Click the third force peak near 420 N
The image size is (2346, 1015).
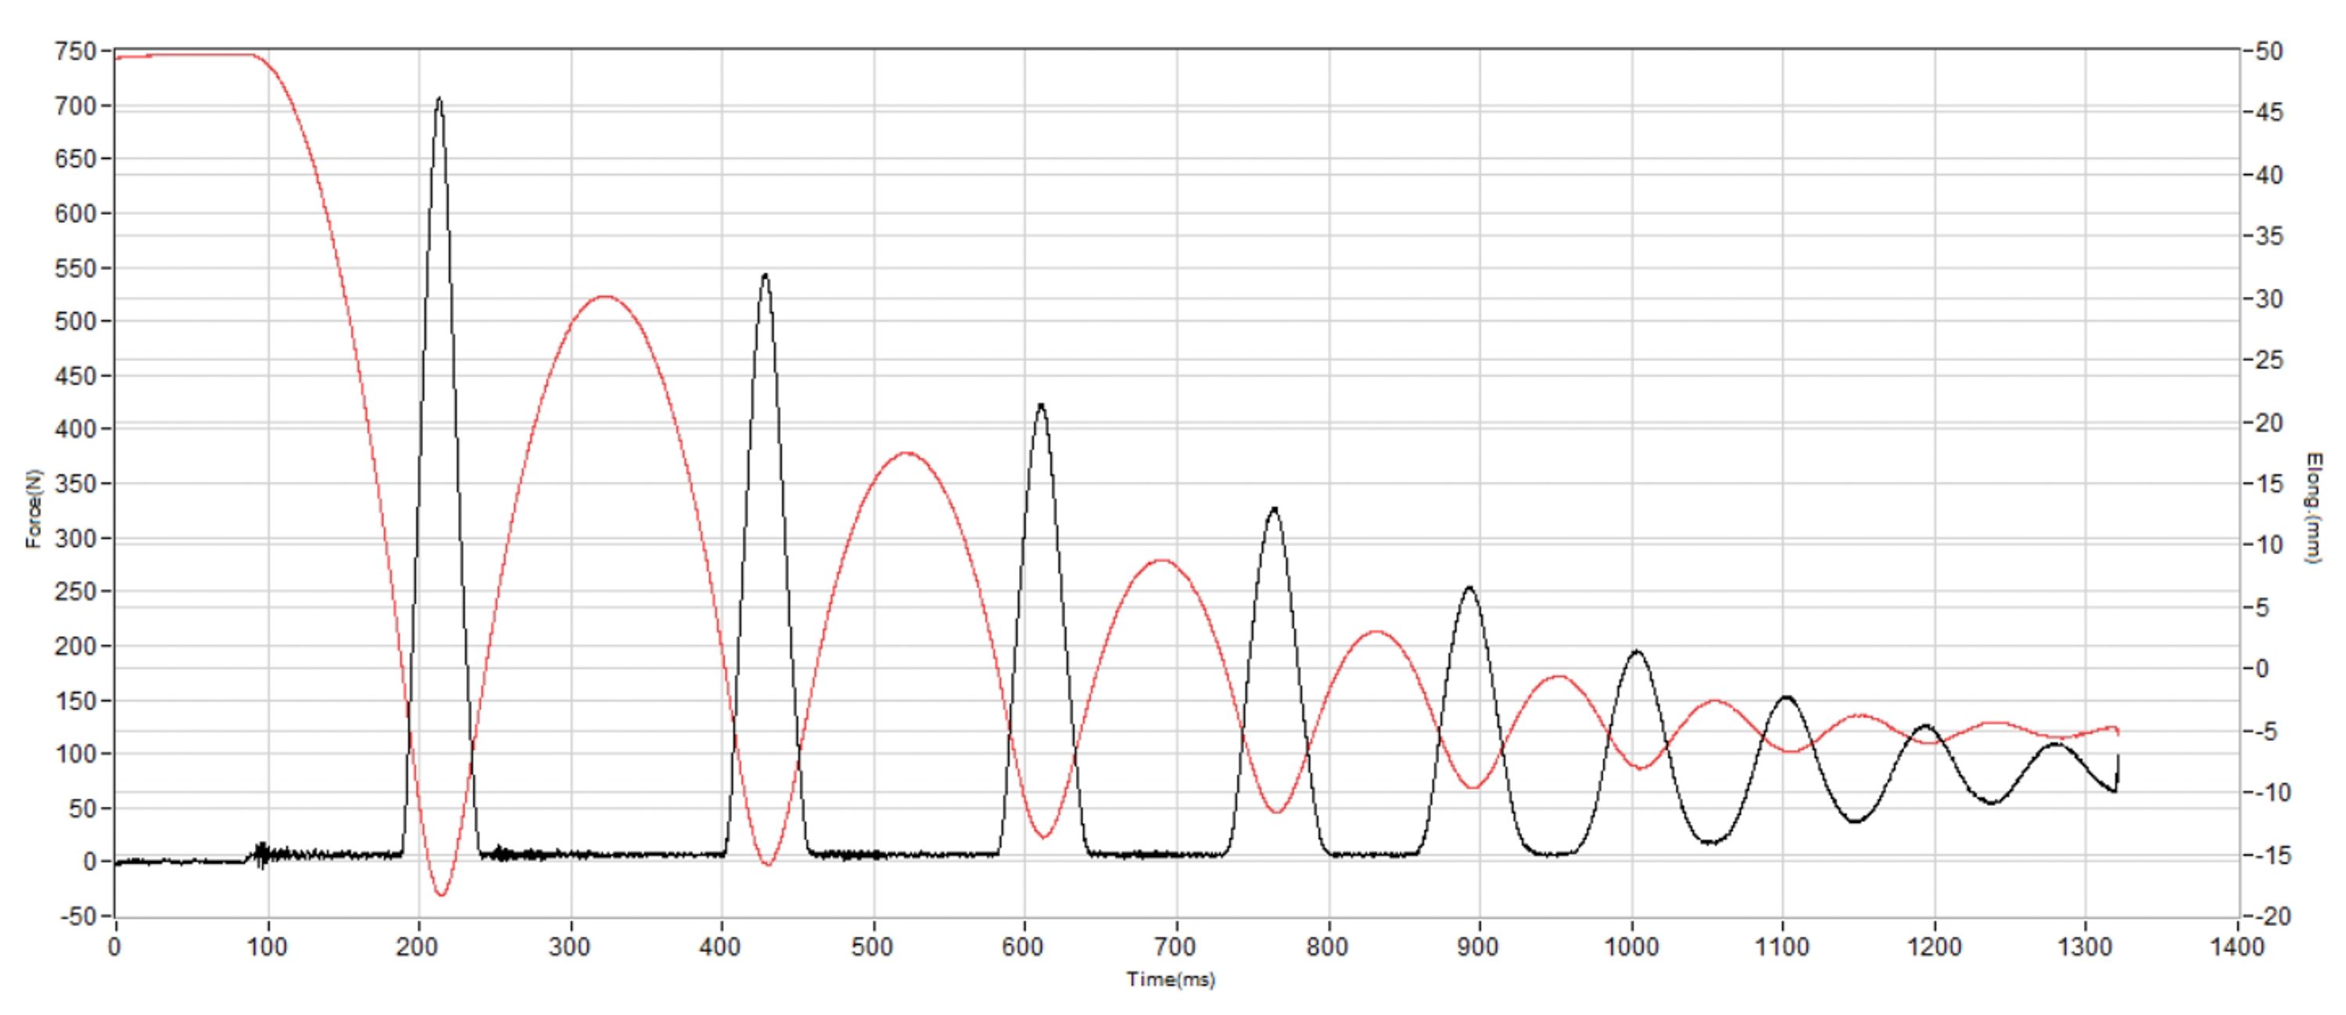[x=1041, y=407]
